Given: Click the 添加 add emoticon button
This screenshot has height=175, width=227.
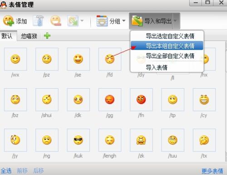Looking at the screenshot, I should (x=15, y=21).
